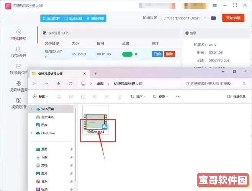The width and height of the screenshot is (252, 191).
Task: Open the 新建 new item dropdown
Action: pos(40,97)
